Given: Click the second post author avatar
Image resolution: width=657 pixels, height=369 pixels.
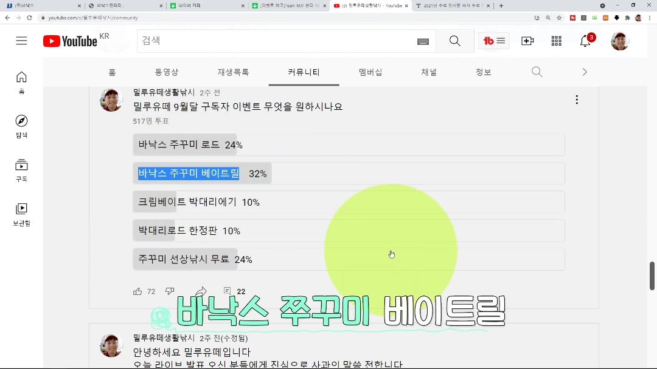Looking at the screenshot, I should click(x=111, y=345).
